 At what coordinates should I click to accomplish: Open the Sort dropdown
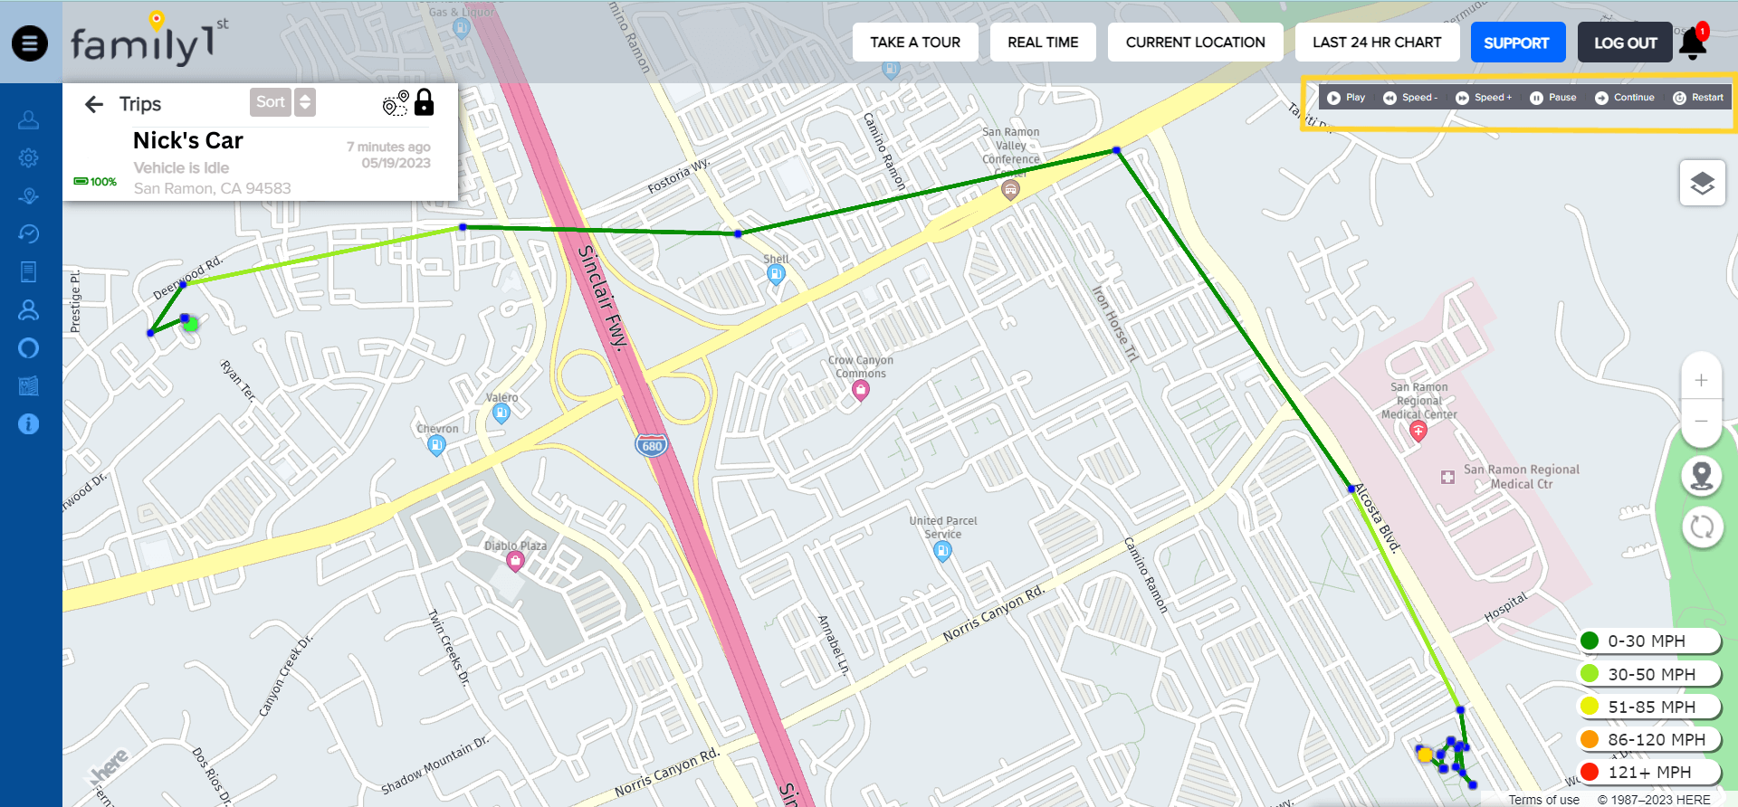click(x=270, y=102)
